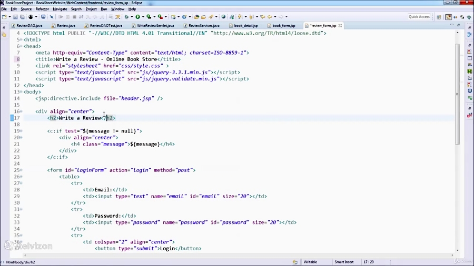The height and width of the screenshot is (266, 474).
Task: Collapse the html tag fold on line 5
Action: 21,39
